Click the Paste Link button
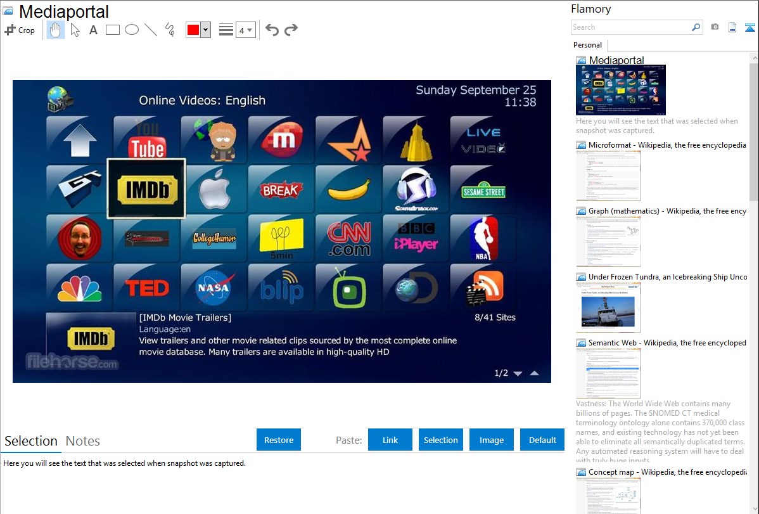 (390, 440)
